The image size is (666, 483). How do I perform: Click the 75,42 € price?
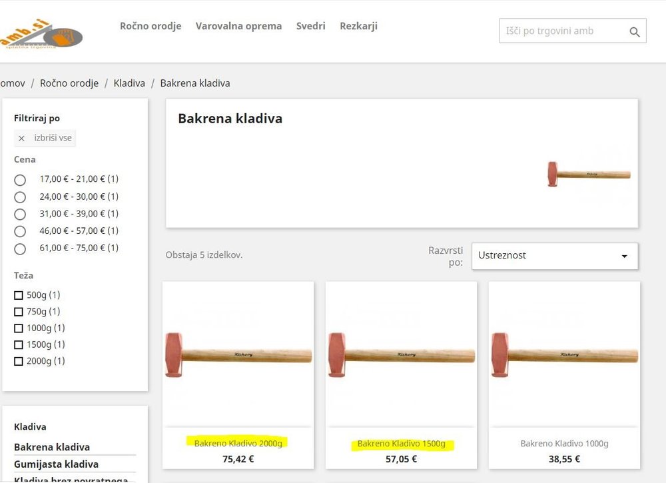coord(238,459)
